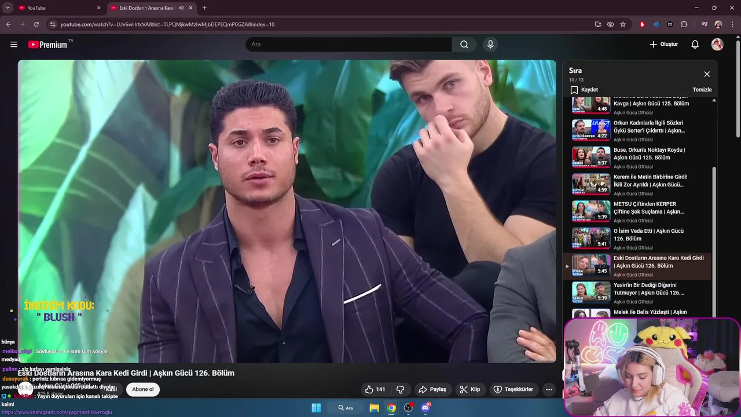
Task: Create a clip with Klip button
Action: (x=469, y=389)
